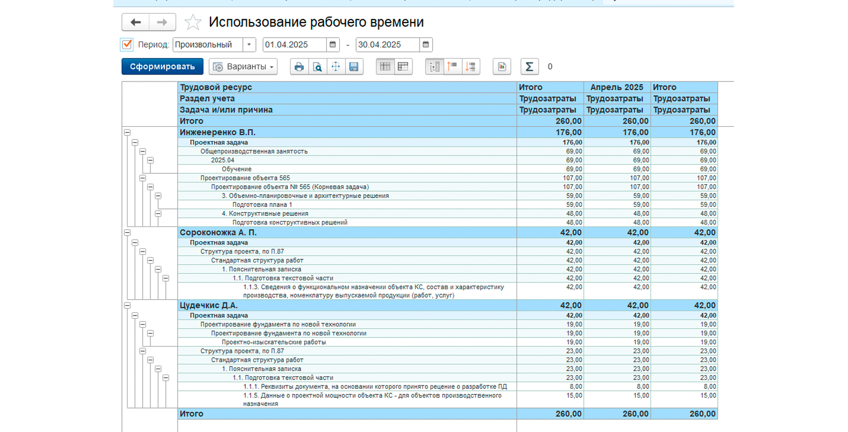Viewport: 848px width, 432px height.
Task: Print the report with the printer icon
Action: [x=299, y=67]
